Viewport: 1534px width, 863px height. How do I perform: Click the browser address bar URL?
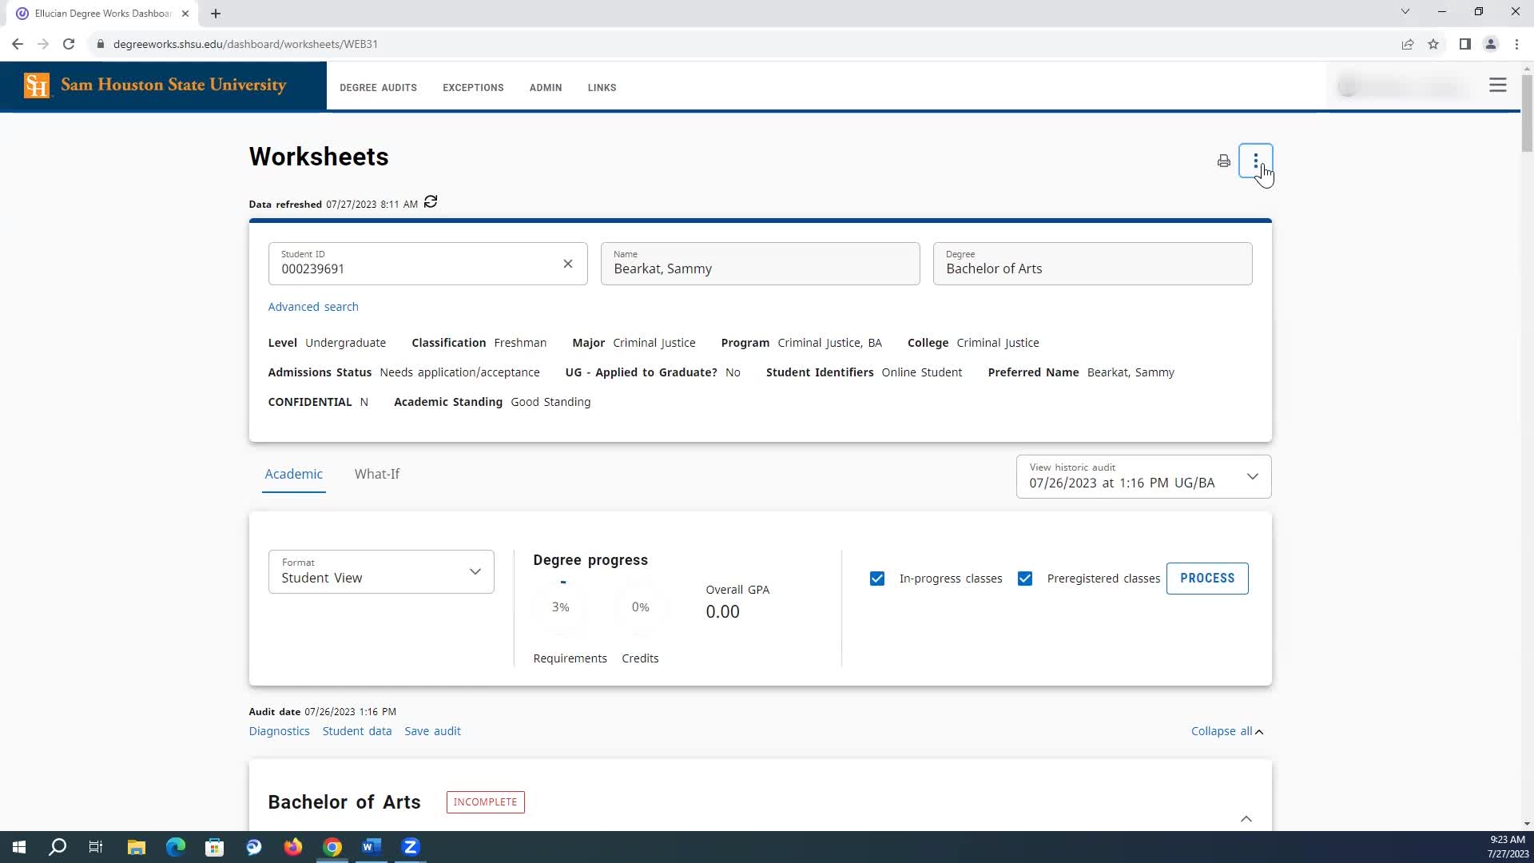pyautogui.click(x=245, y=44)
